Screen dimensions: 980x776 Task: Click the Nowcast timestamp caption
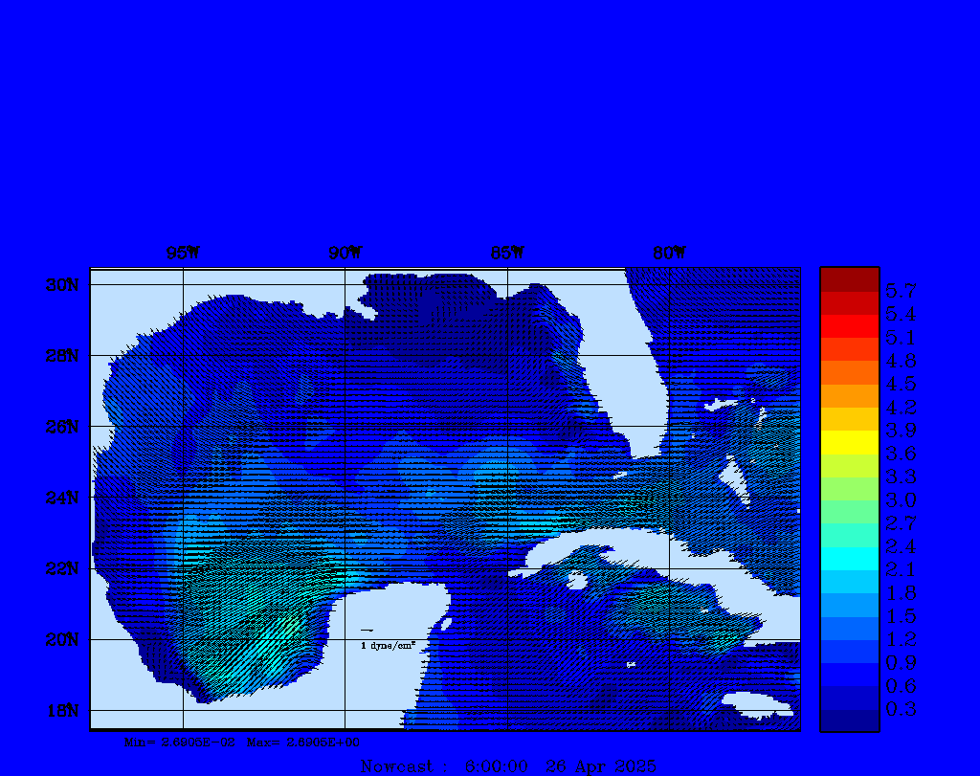[x=508, y=766]
